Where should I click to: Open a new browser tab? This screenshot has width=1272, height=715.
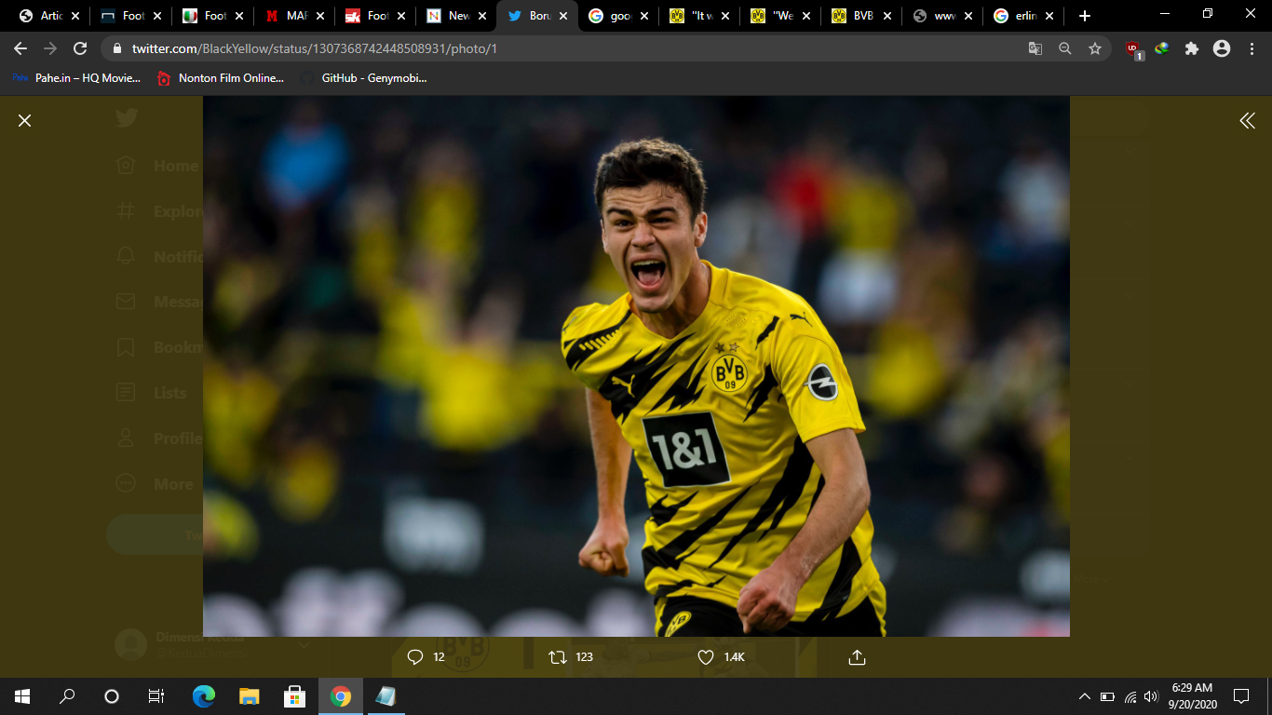(1084, 16)
